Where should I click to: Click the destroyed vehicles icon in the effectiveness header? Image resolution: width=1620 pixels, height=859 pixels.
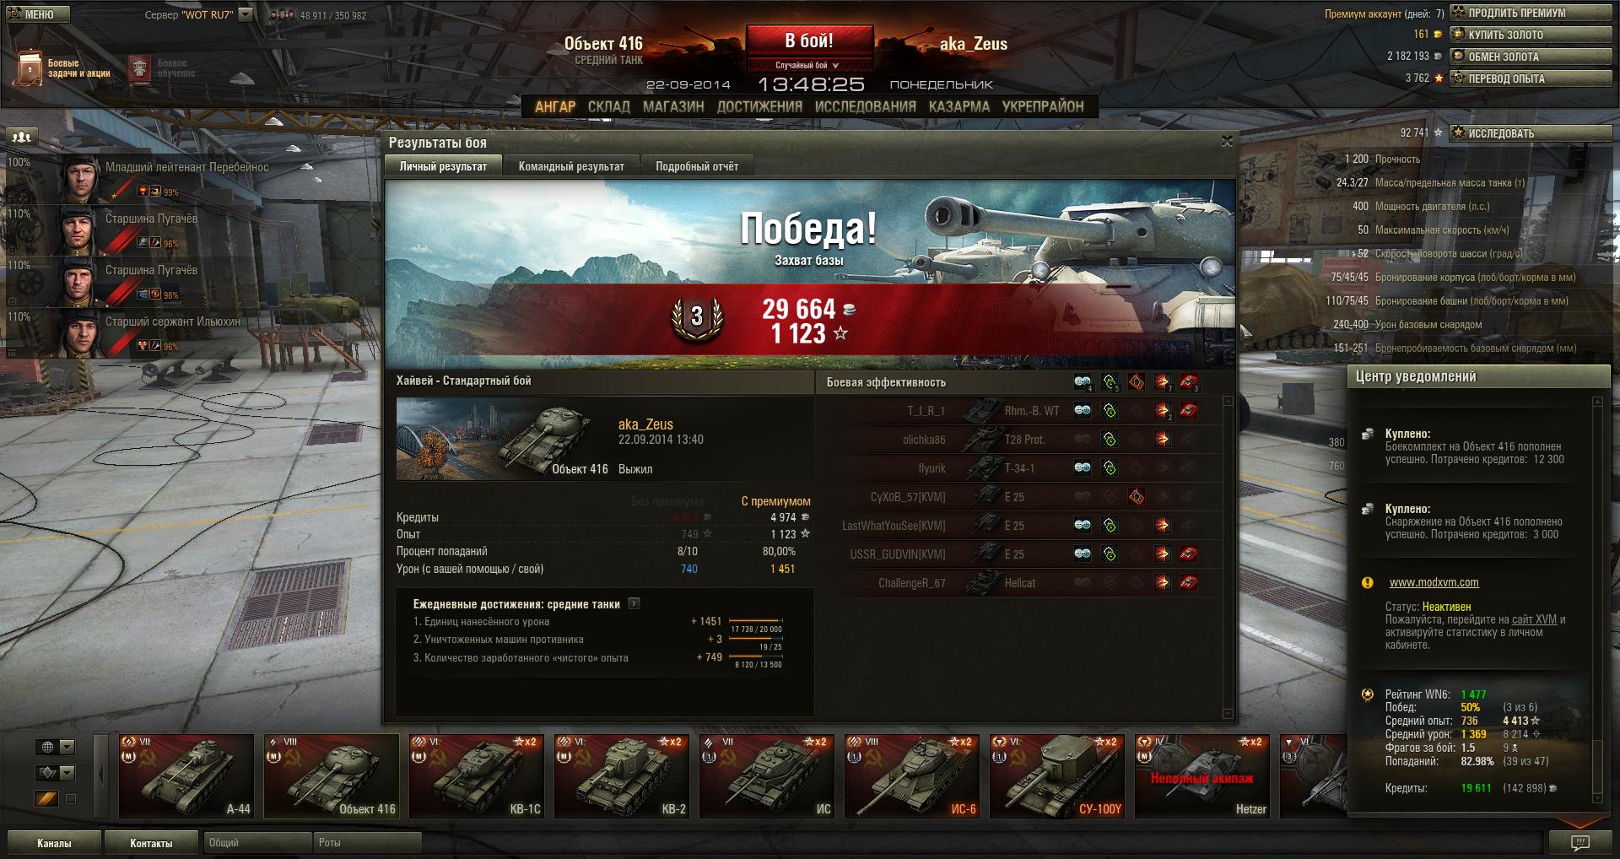tap(1189, 382)
